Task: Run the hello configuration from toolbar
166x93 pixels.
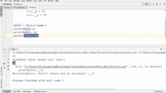Action: (x=153, y=4)
